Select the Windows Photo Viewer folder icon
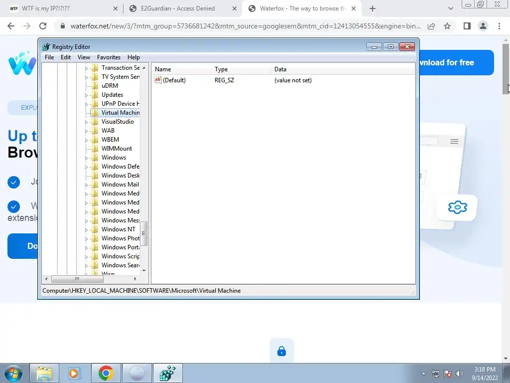Screen dimensions: 510x383 95,238
